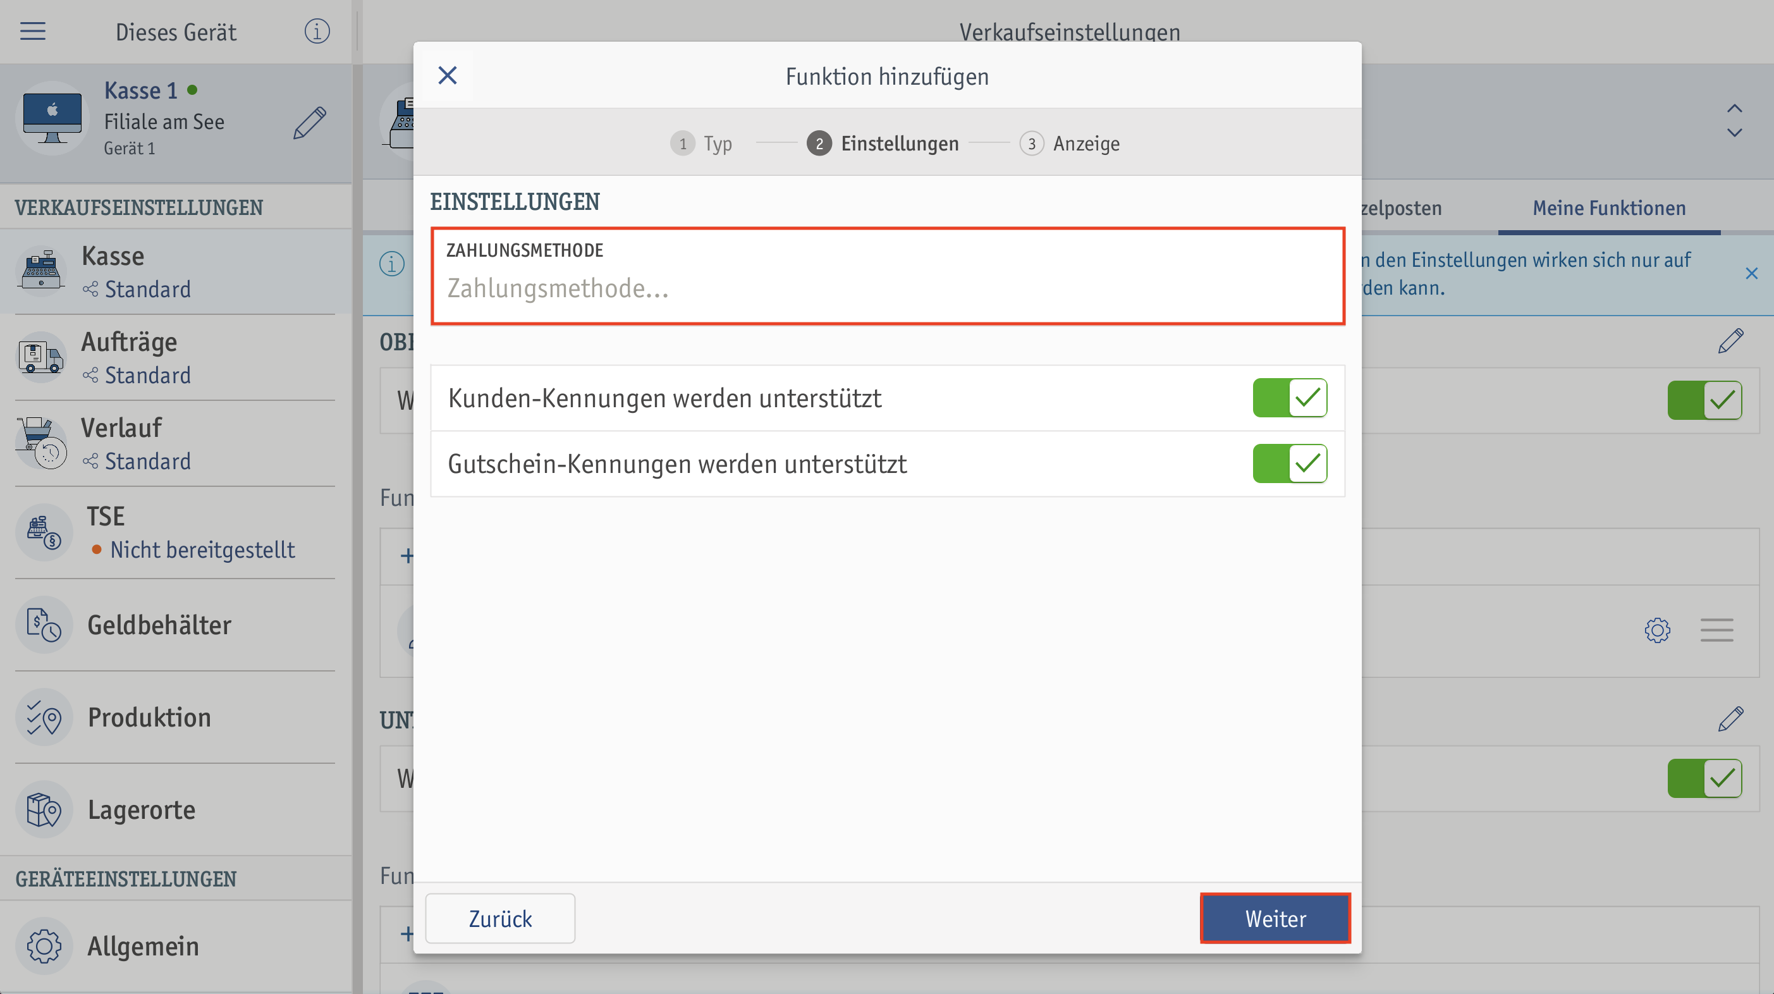This screenshot has width=1774, height=994.
Task: Toggle the lower green switch in background
Action: click(x=1704, y=778)
